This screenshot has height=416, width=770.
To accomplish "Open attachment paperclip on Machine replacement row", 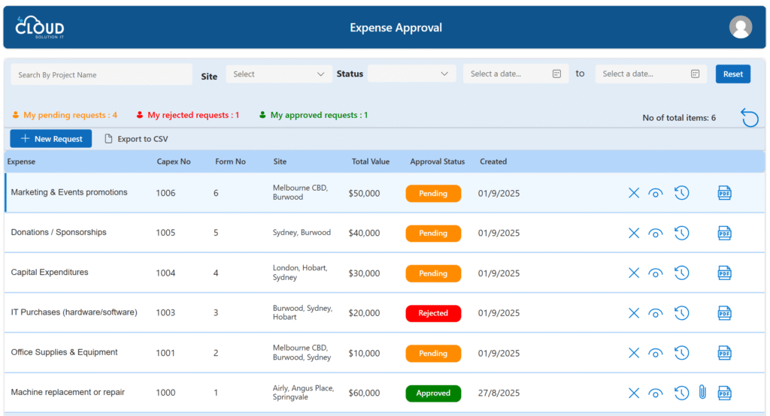I will [702, 392].
